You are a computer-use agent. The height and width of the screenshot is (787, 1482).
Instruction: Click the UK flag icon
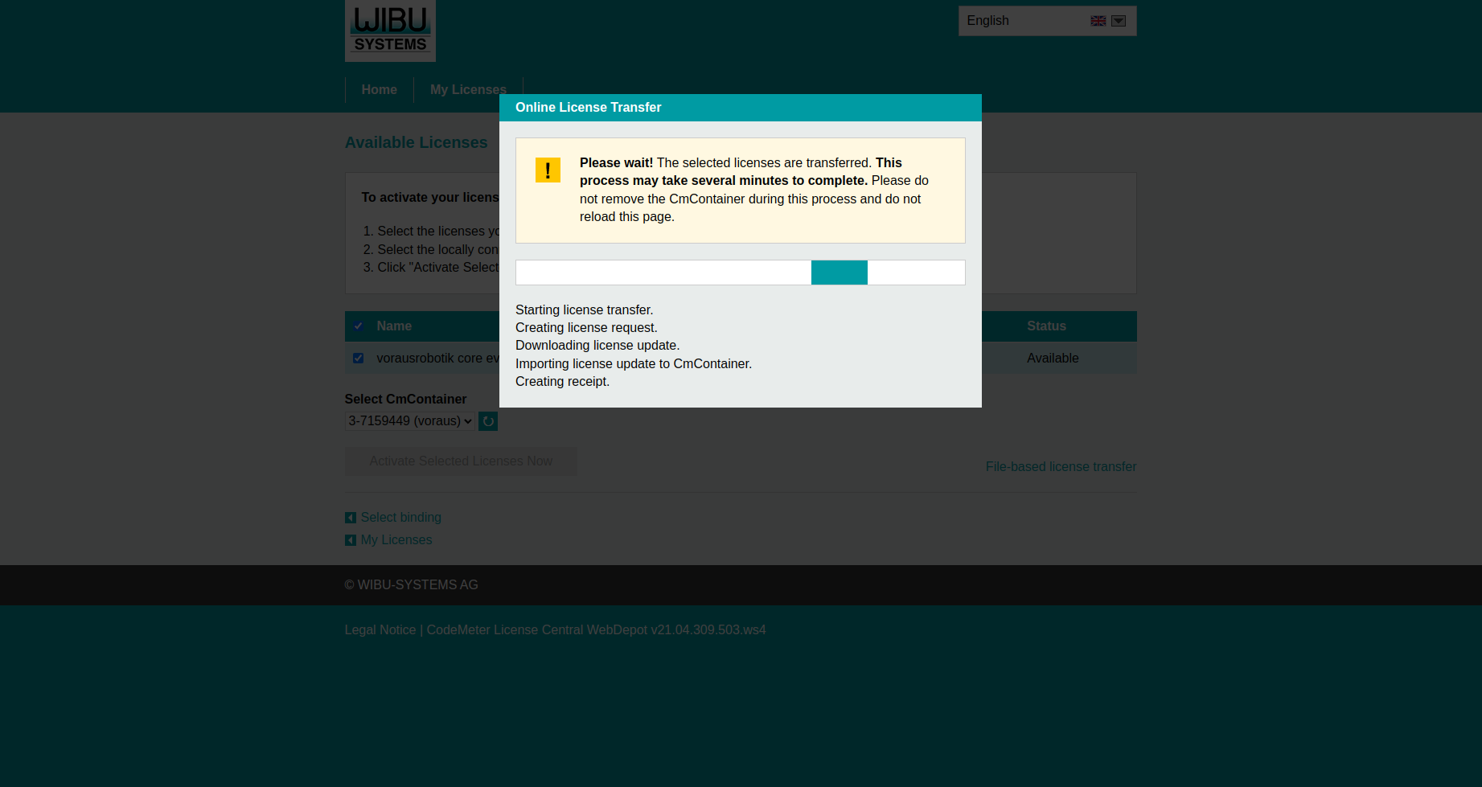tap(1098, 21)
